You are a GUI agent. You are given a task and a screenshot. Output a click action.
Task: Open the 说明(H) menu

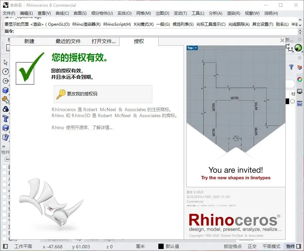[271, 13]
